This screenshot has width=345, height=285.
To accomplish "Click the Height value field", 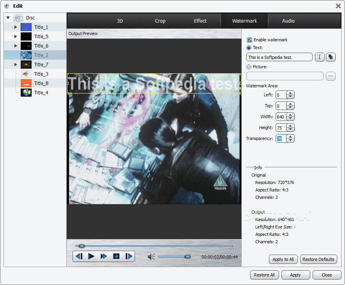I will pos(281,127).
